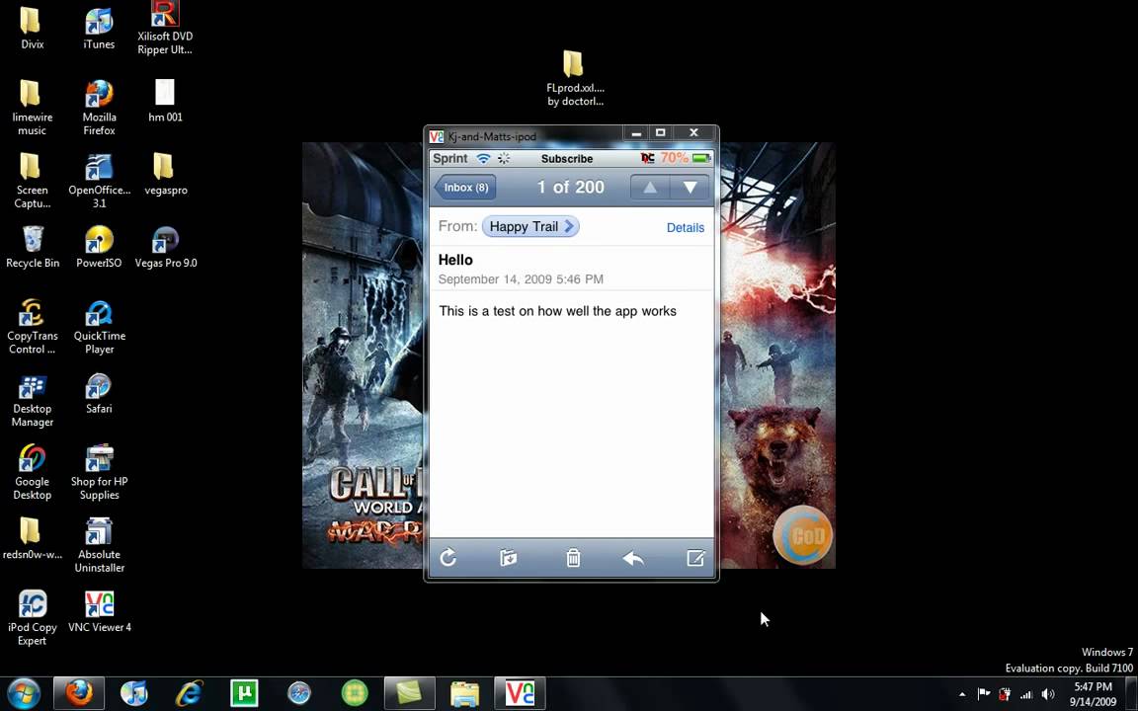The image size is (1138, 711).
Task: Select the Safari desktop shortcut
Action: (99, 393)
